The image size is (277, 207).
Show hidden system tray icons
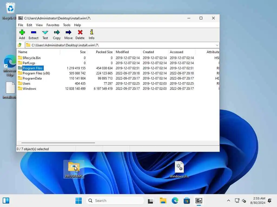click(228, 201)
